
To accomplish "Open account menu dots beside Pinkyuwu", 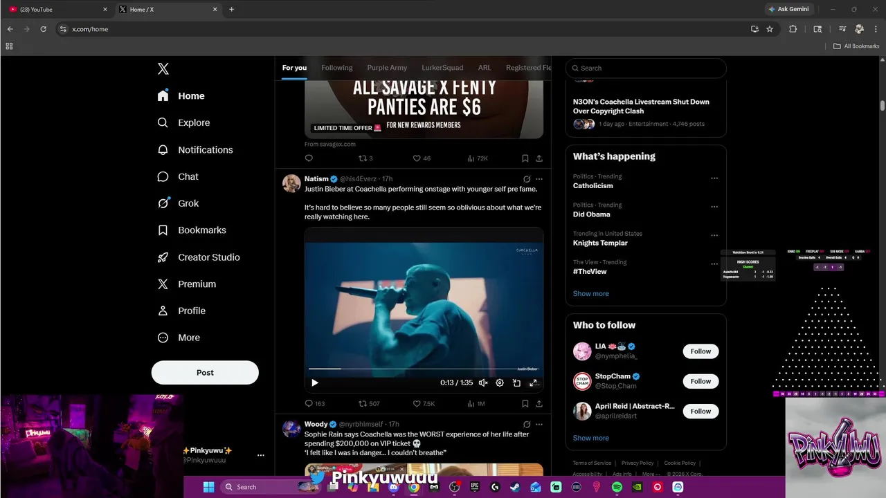I will coord(261,455).
